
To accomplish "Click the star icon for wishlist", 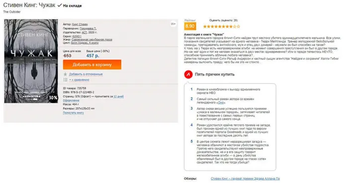I will click(x=65, y=74).
